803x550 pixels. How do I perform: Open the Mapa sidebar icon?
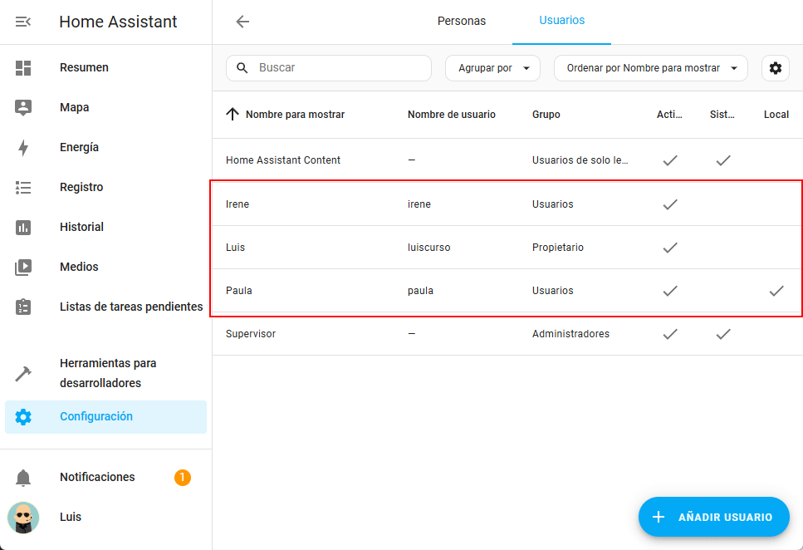coord(23,108)
